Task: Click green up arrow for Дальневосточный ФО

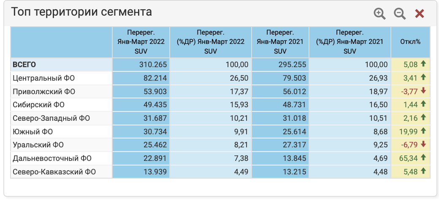Action: pyautogui.click(x=423, y=158)
